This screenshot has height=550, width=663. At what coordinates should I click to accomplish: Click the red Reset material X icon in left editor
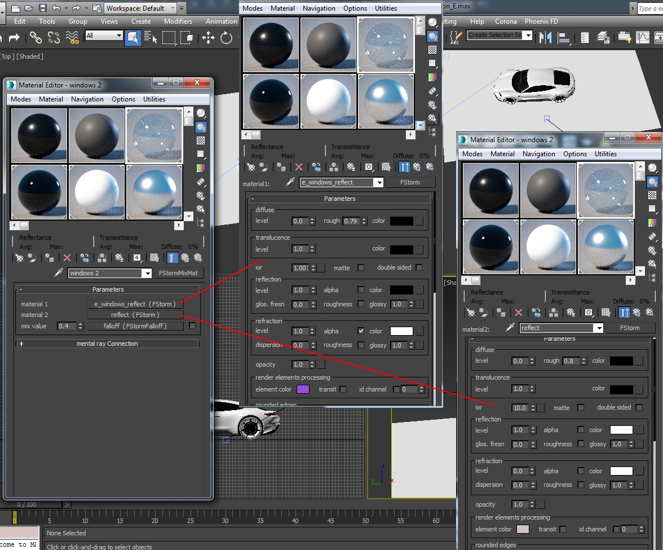(67, 258)
